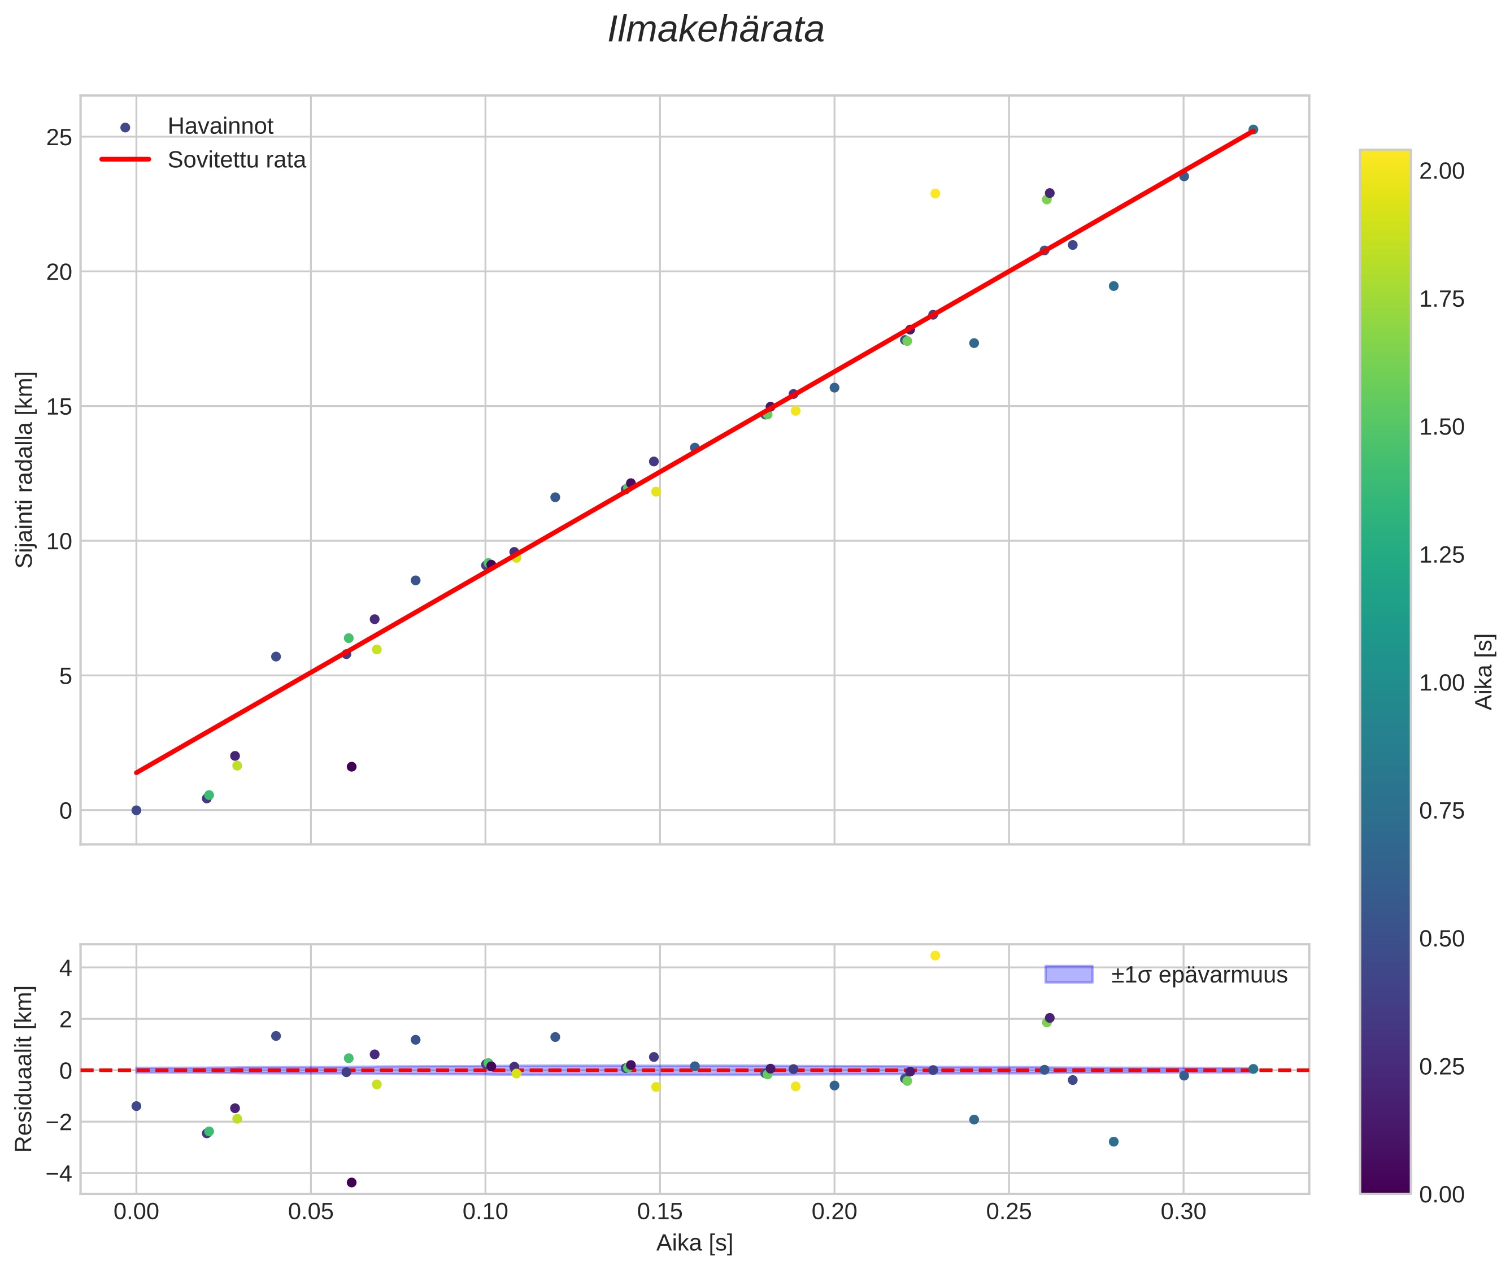Click the colorbar tick value 1.50

pyautogui.click(x=1441, y=427)
